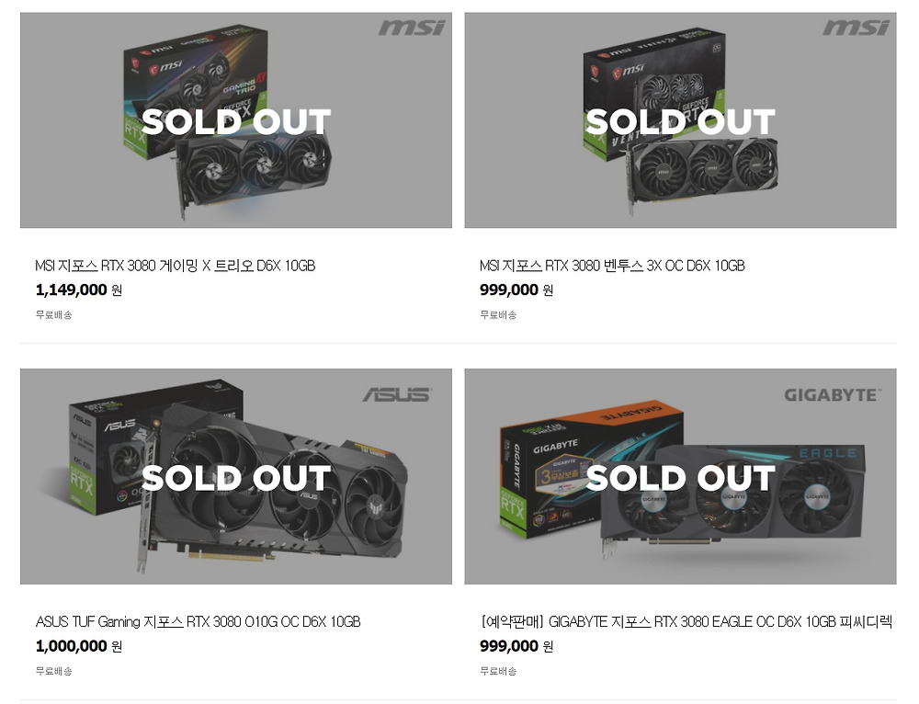Click the MSI logo on the Gaming X Trio image
Image resolution: width=919 pixels, height=704 pixels.
tap(411, 27)
